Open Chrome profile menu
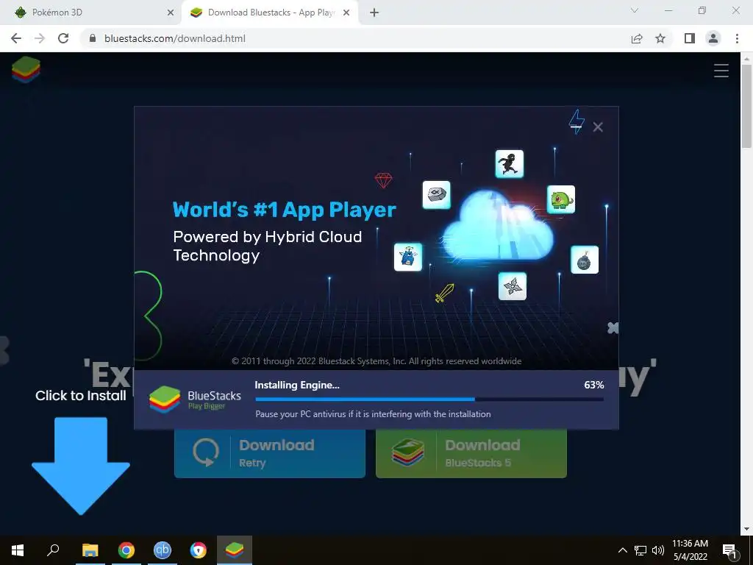Screen dimensions: 753x565 tap(713, 38)
